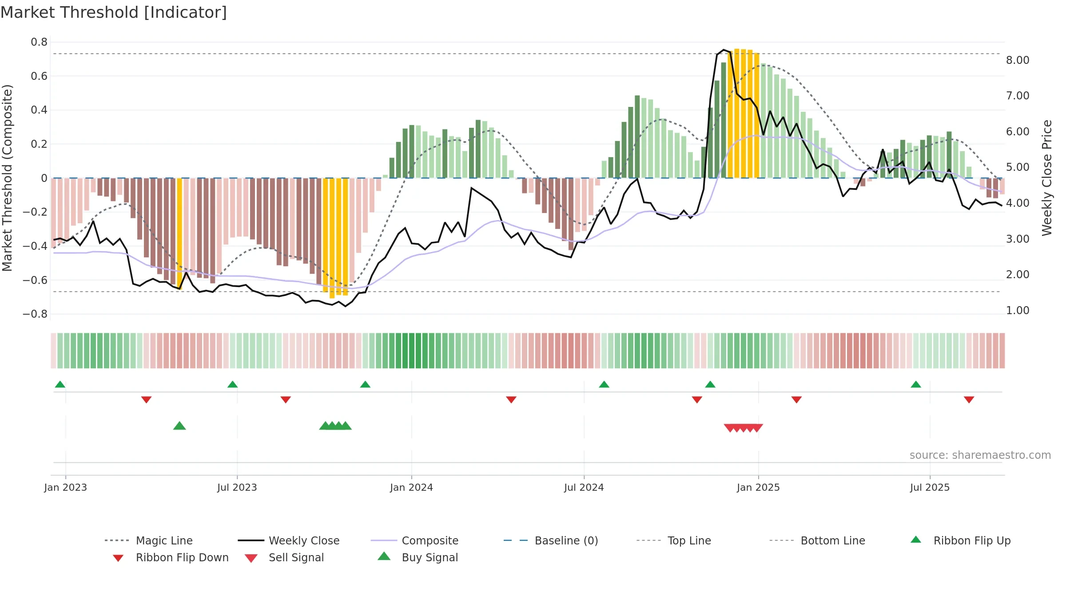Toggle the Top Line legend entry
The image size is (1066, 599).
click(x=673, y=540)
